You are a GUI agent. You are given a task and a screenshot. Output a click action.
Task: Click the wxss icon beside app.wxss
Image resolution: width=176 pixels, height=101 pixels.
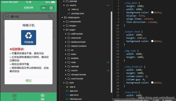click(67, 95)
